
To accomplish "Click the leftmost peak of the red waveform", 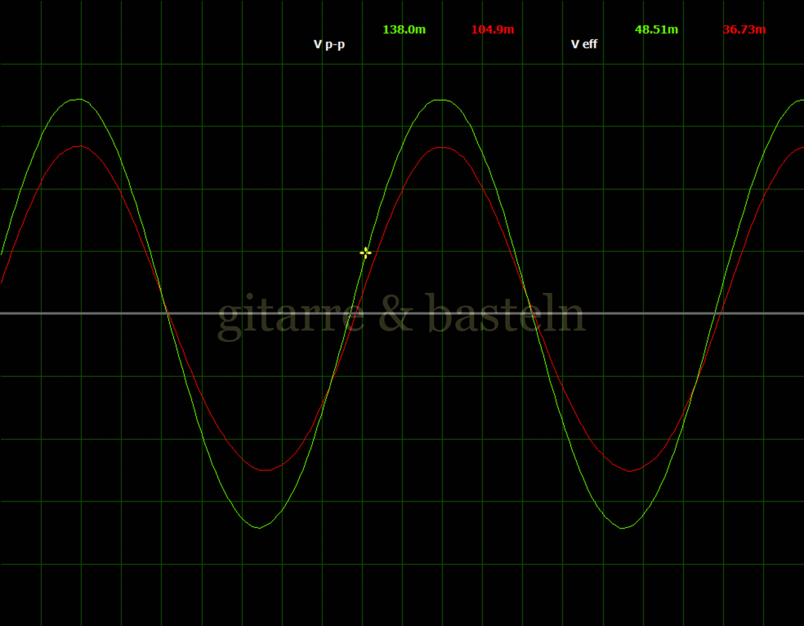I will click(79, 146).
